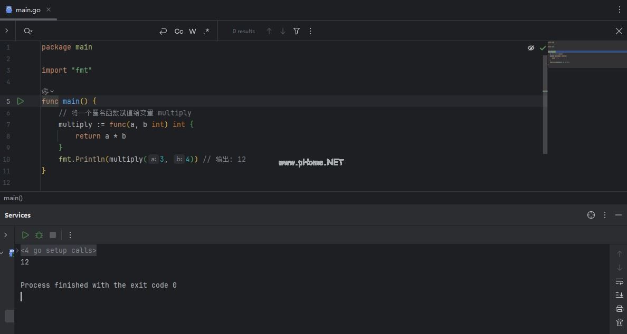This screenshot has width=627, height=334.
Task: Toggle Match Case search option
Action: pos(179,31)
